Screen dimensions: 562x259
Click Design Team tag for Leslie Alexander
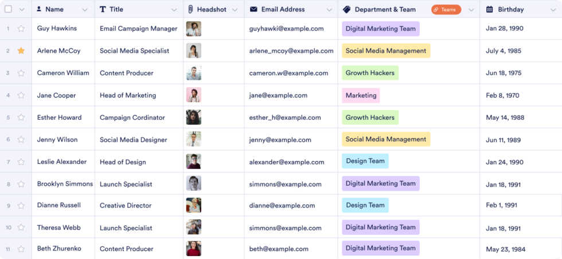[x=365, y=161]
